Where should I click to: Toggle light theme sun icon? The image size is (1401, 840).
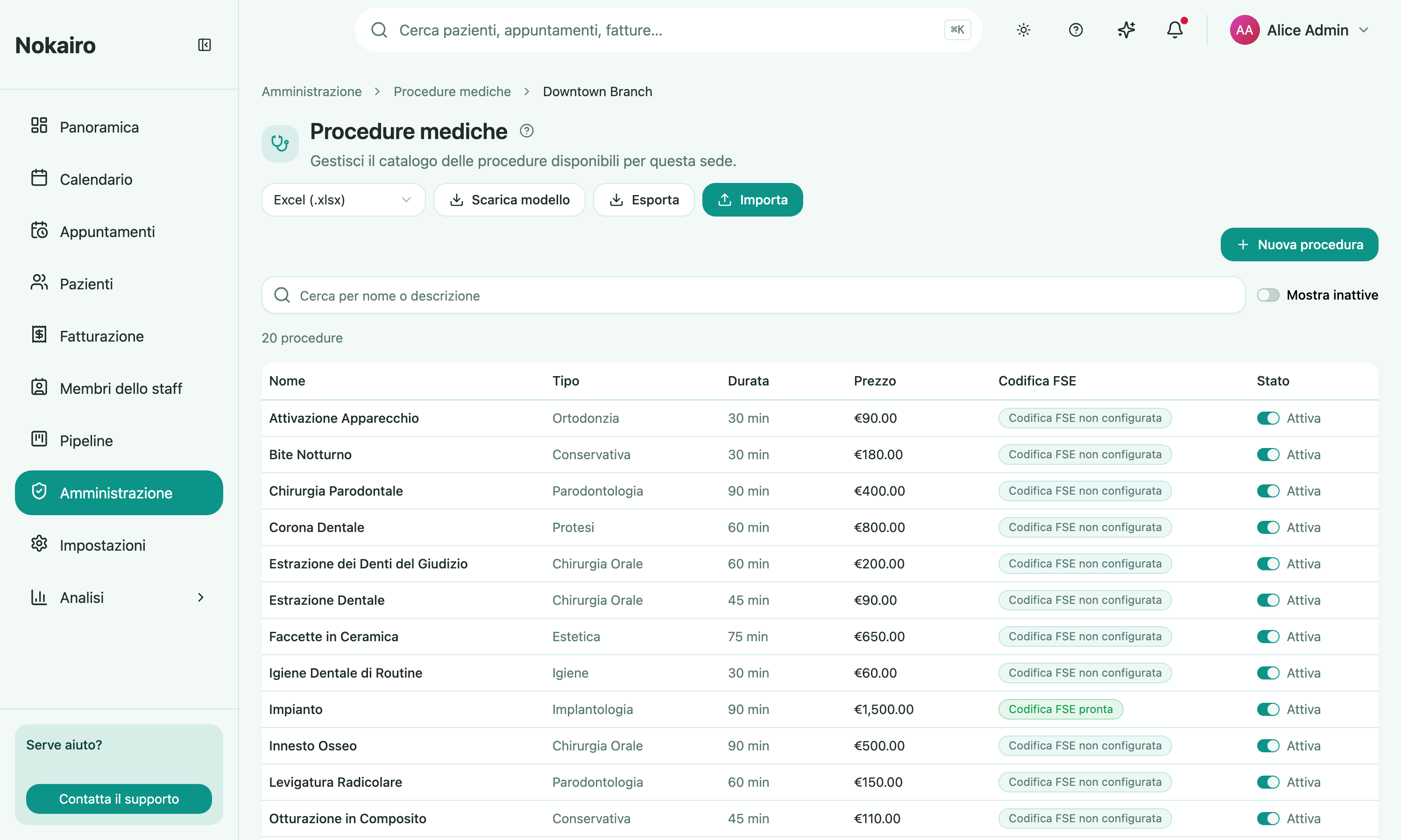tap(1023, 30)
